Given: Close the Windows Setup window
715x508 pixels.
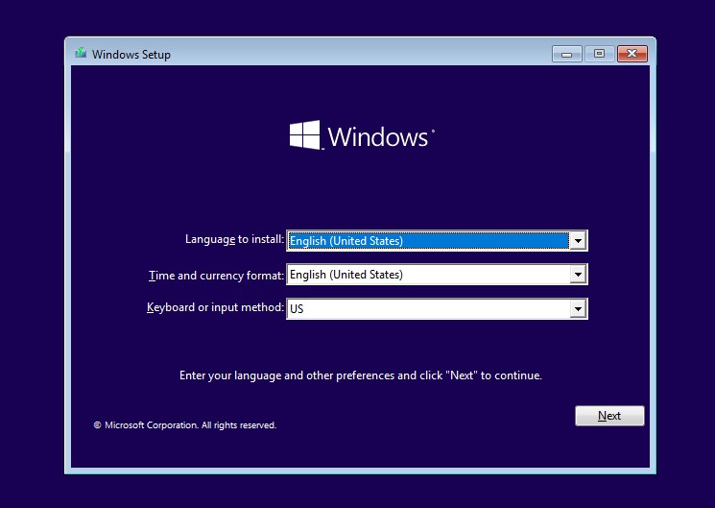Looking at the screenshot, I should (x=632, y=54).
